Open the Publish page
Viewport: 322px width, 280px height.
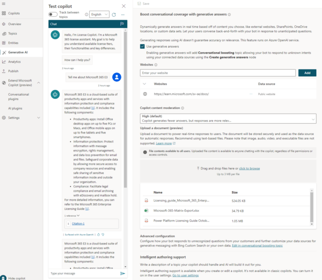click(13, 71)
